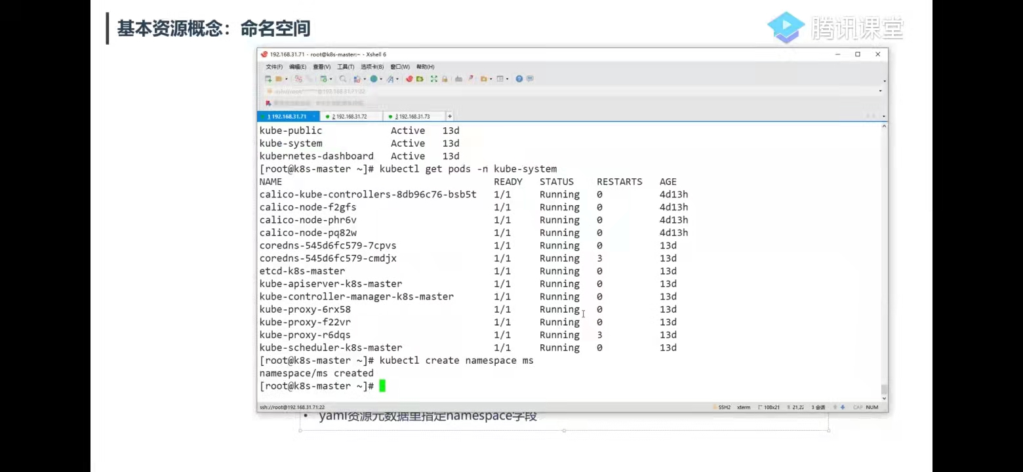This screenshot has height=472, width=1023.
Task: Open the 文件(F) menu
Action: (274, 67)
